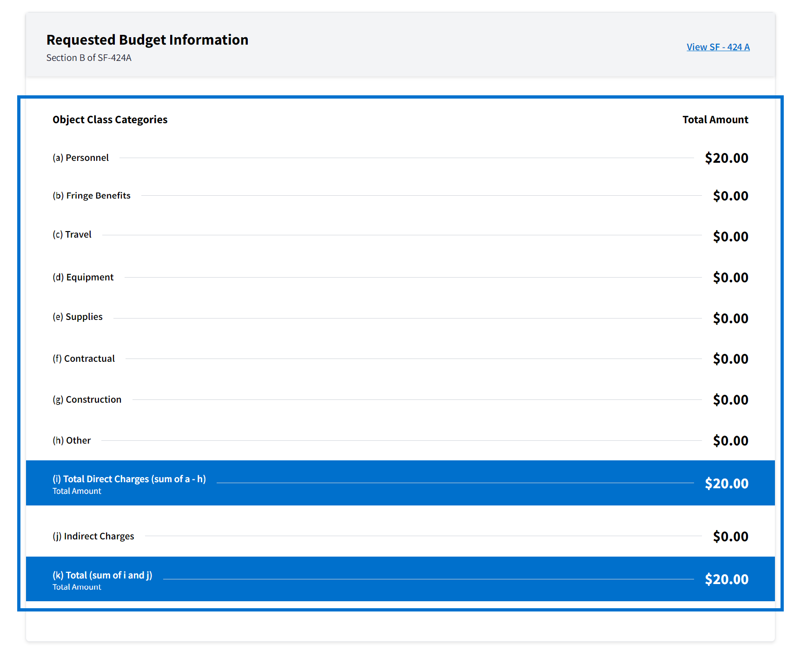Click the (k) Total sum row label
Screen dimensions: 794x651
pyautogui.click(x=102, y=575)
